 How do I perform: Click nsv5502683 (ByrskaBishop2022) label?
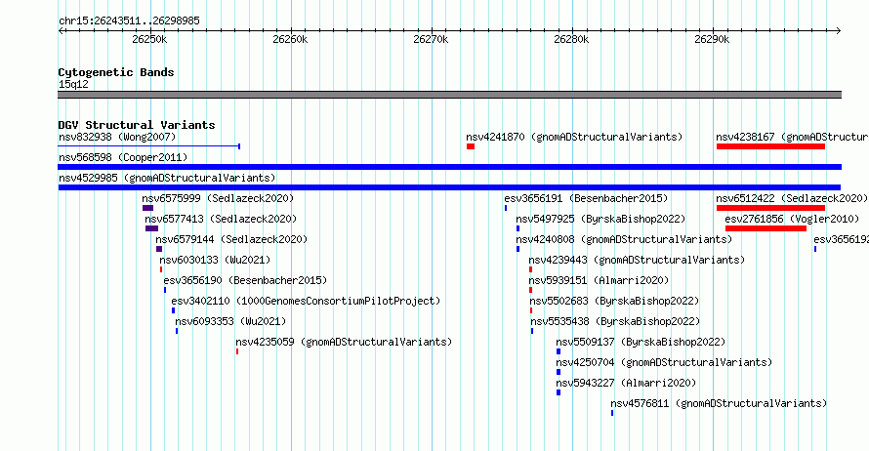click(x=614, y=301)
